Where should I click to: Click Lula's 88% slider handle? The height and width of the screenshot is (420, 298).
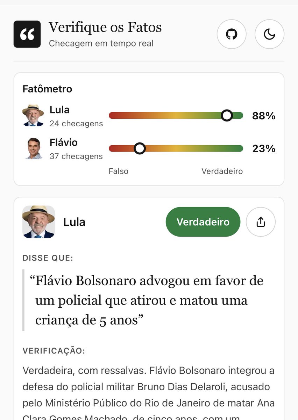pyautogui.click(x=227, y=115)
